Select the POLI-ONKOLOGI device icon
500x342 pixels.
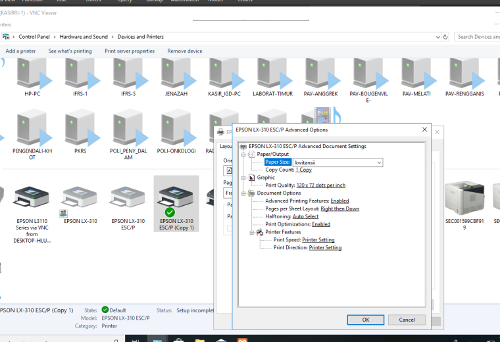click(x=176, y=128)
